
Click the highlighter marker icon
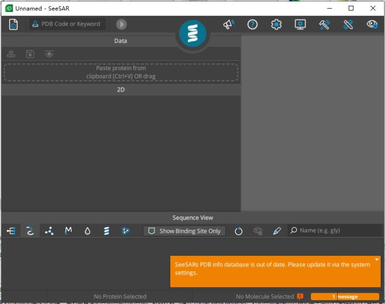coord(277,231)
